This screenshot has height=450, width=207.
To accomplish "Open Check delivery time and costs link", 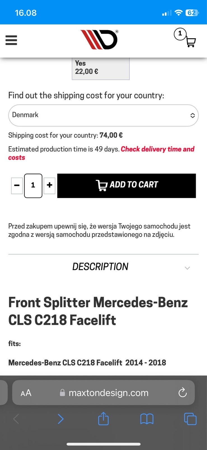I will tap(157, 149).
